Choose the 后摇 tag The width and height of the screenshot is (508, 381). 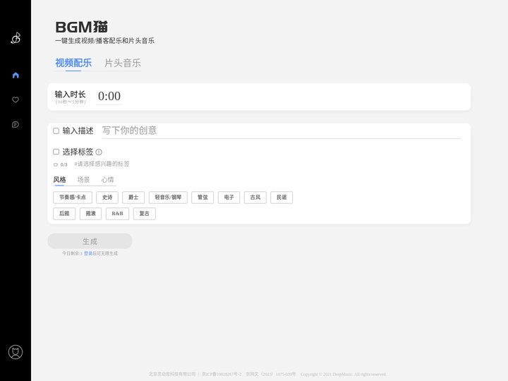click(x=64, y=214)
